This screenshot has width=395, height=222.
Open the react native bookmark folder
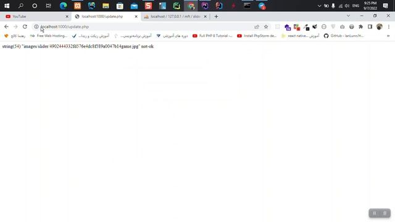301,36
